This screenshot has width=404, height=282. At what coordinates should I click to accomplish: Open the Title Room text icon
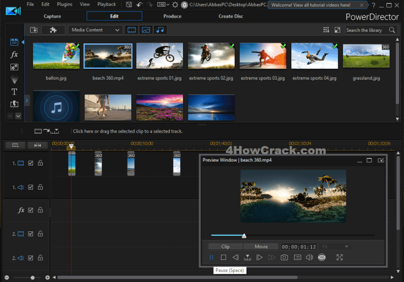(14, 92)
